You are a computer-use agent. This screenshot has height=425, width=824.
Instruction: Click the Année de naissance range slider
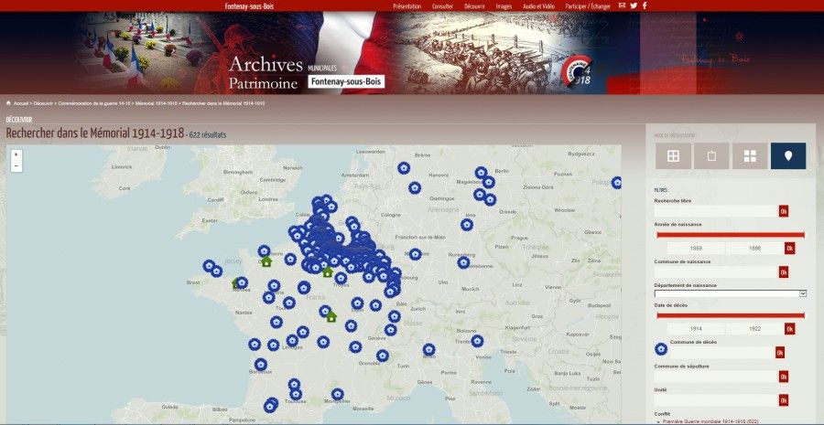click(730, 235)
